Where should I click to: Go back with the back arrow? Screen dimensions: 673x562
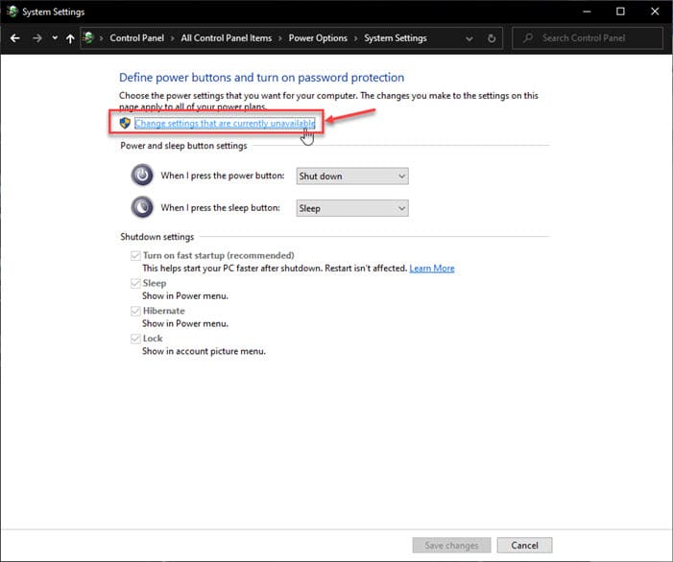[x=15, y=38]
